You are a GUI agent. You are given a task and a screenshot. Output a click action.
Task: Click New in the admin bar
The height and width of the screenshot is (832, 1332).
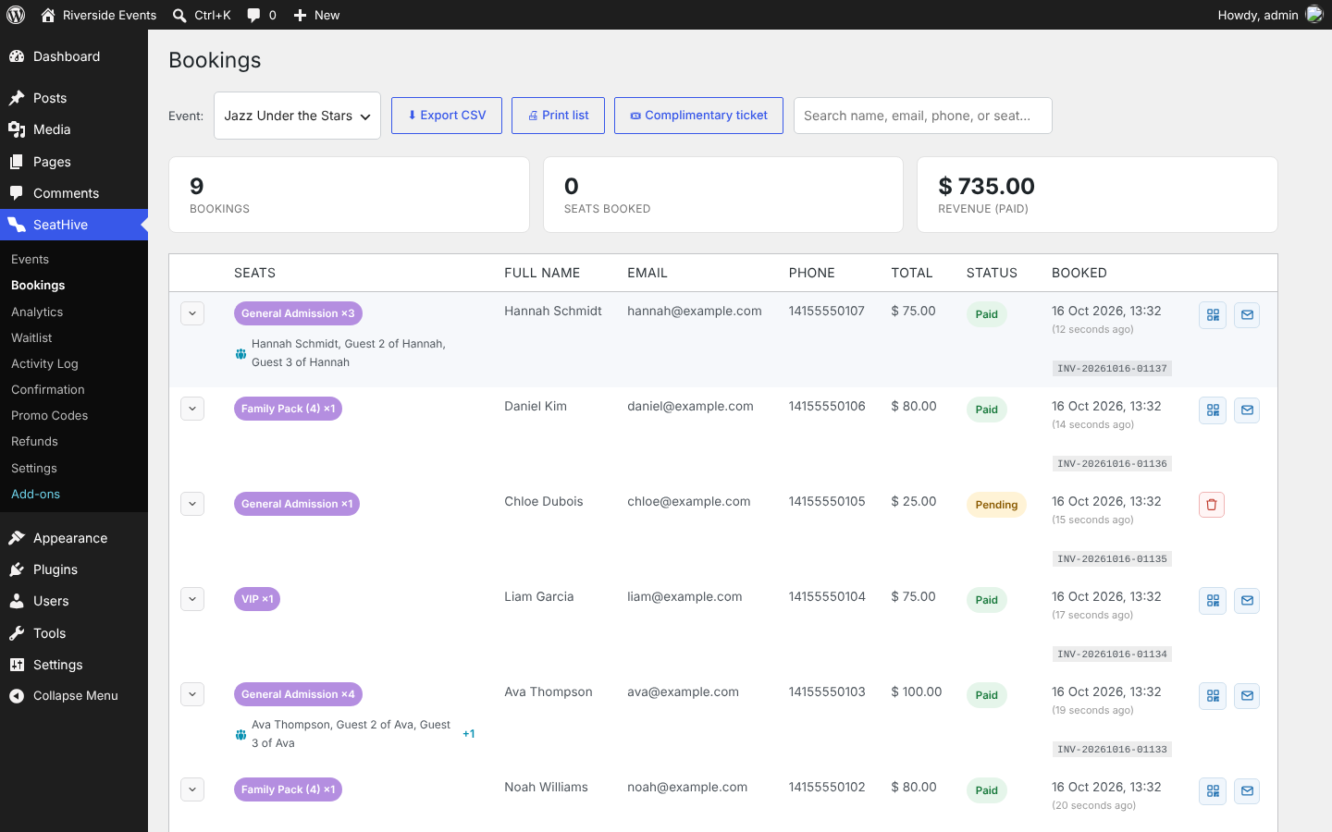(316, 15)
